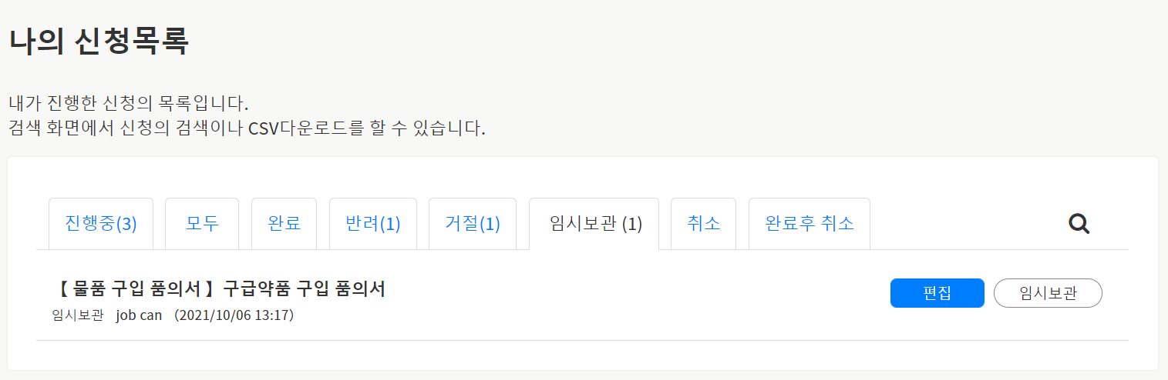The width and height of the screenshot is (1168, 380).
Task: Select the 임시보관 (1) tab
Action: [594, 224]
